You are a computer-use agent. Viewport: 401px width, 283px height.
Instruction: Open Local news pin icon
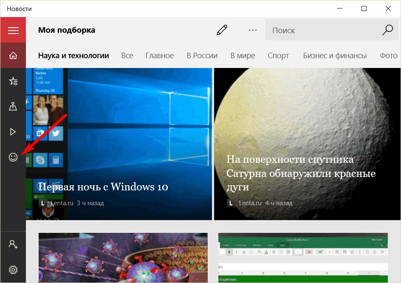point(13,106)
